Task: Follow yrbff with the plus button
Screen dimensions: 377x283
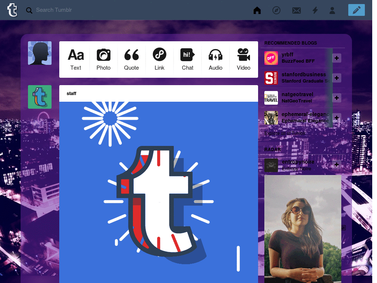Action: (337, 58)
